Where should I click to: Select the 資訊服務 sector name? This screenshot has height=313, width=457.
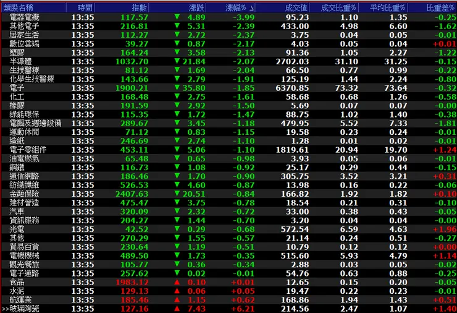[x=24, y=220]
